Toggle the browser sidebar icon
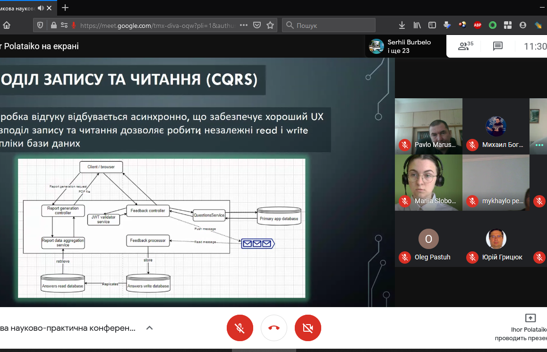Screen dimensions: 547x352 pyautogui.click(x=432, y=25)
